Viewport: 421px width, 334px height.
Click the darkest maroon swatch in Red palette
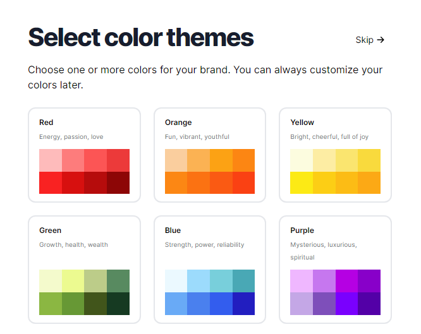click(118, 182)
